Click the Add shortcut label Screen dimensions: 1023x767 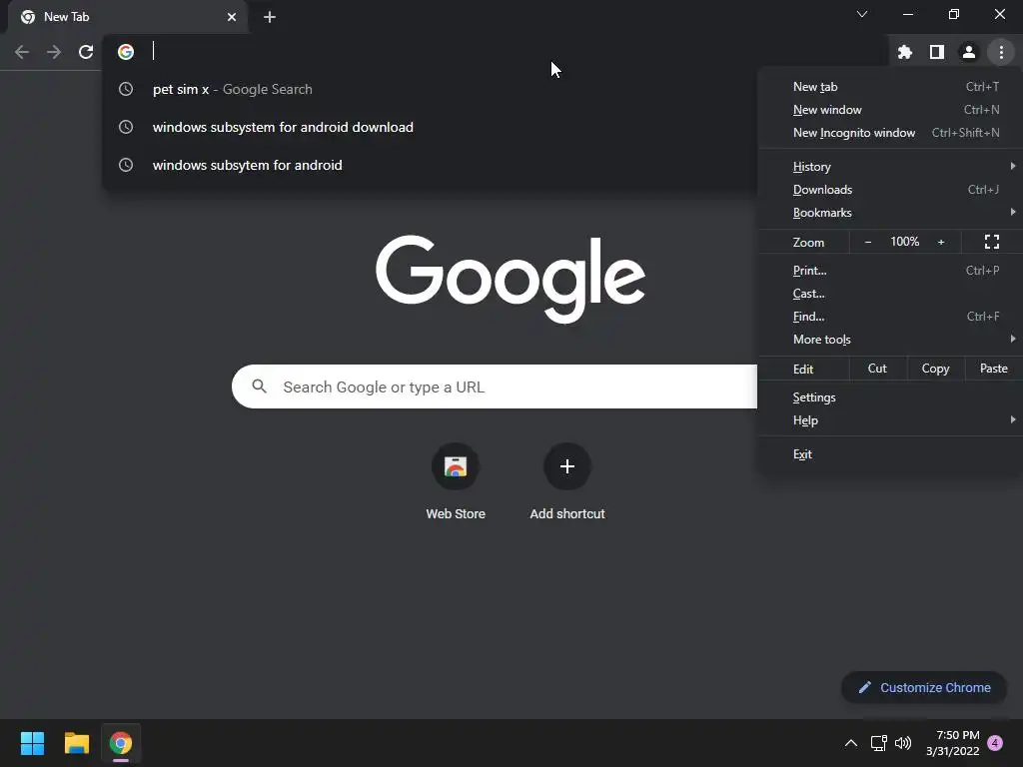pyautogui.click(x=567, y=514)
